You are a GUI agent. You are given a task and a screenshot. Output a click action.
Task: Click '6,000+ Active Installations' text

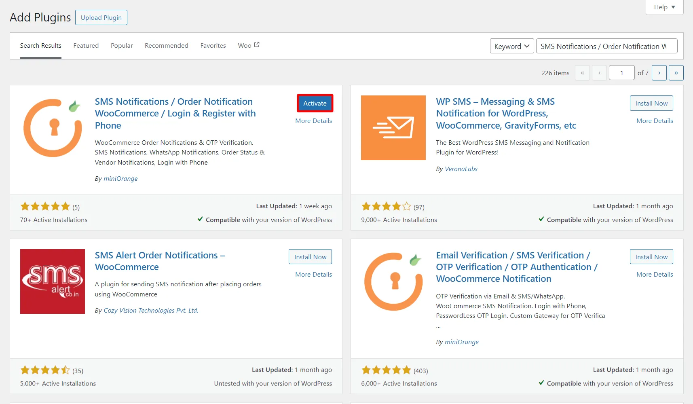[399, 383]
